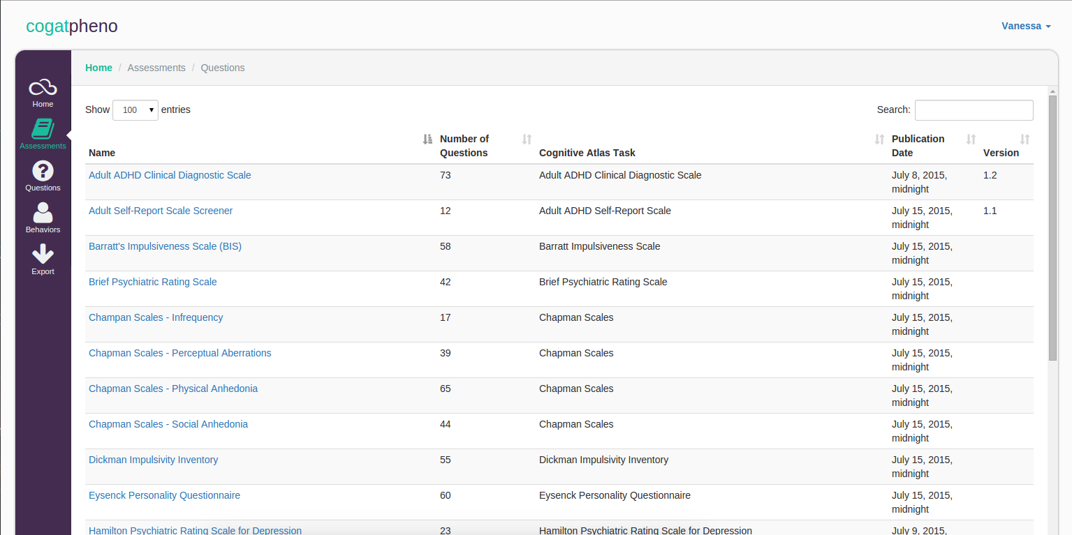
Task: Select version cell 1.1
Action: point(990,211)
